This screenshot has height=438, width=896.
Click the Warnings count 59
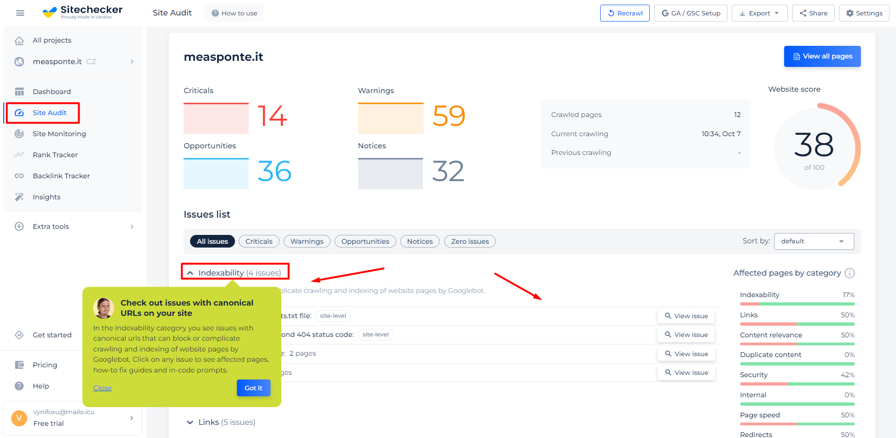coord(449,116)
